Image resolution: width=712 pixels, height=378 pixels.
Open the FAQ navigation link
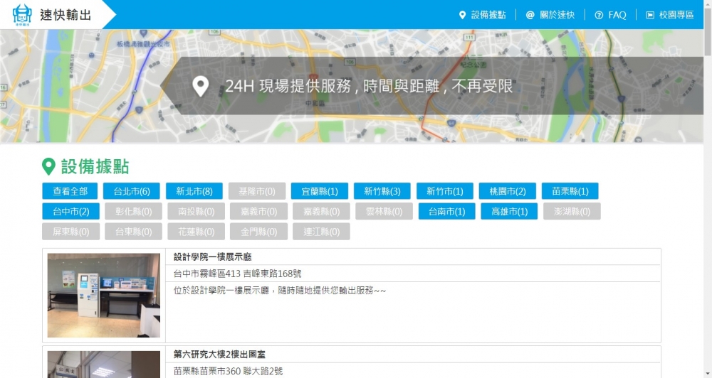617,15
